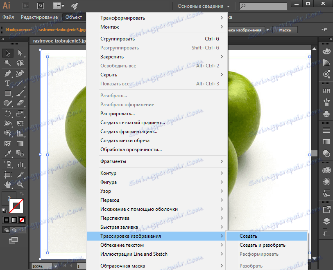Select the Scale tool
Image resolution: width=333 pixels, height=270 pixels.
(20, 114)
